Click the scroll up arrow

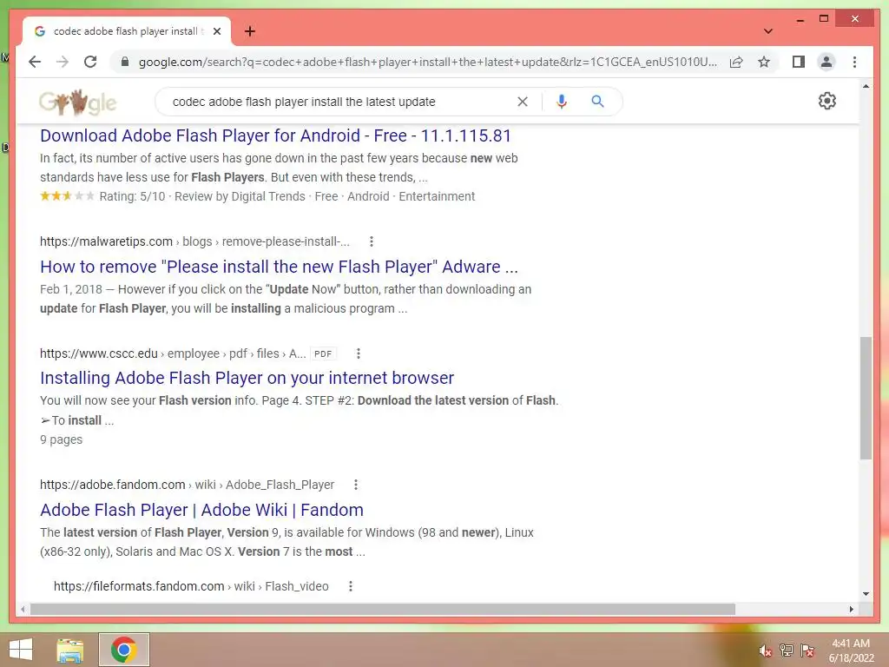[x=866, y=86]
